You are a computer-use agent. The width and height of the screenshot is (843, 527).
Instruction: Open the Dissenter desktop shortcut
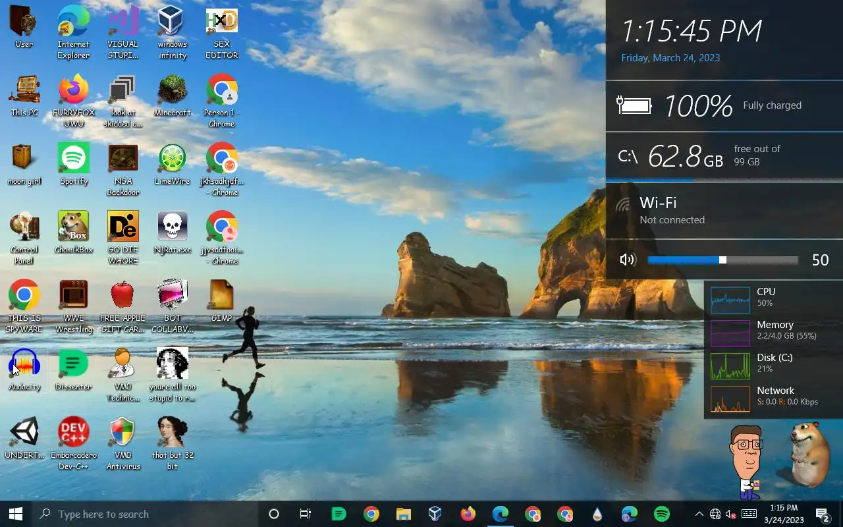[74, 369]
